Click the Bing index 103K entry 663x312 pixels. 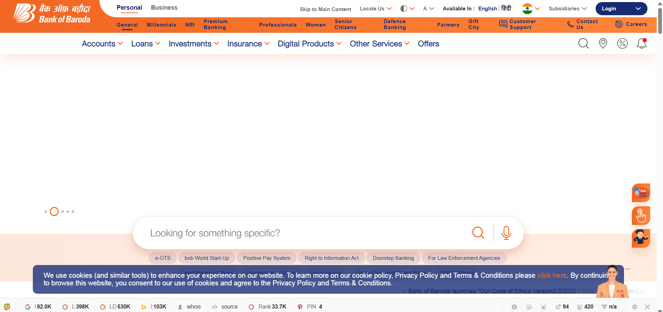[x=154, y=306]
